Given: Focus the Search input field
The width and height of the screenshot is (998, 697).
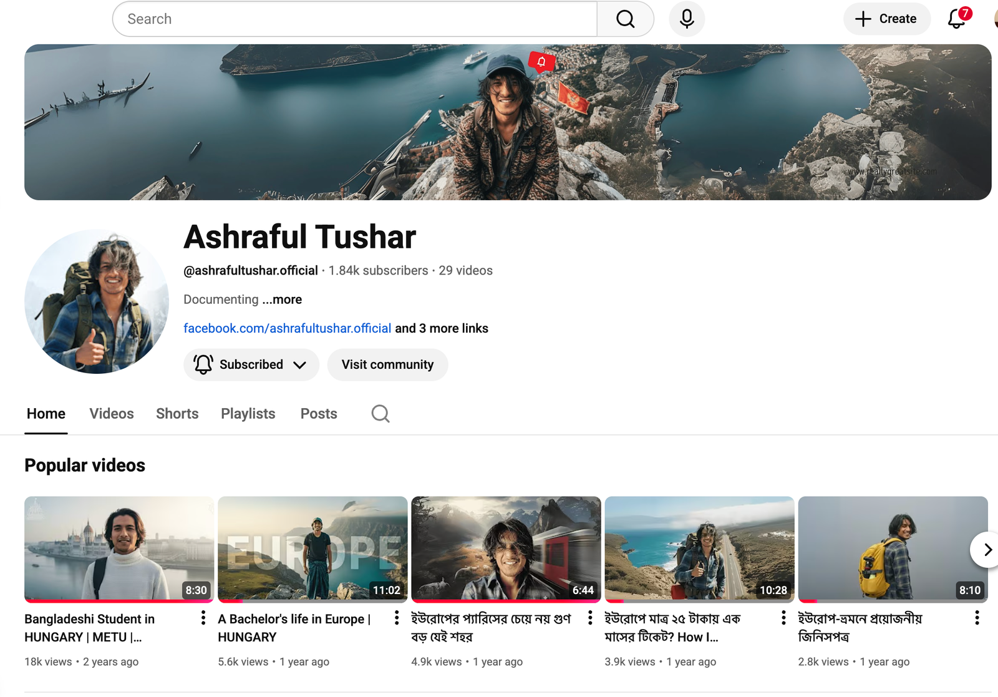Looking at the screenshot, I should (356, 19).
